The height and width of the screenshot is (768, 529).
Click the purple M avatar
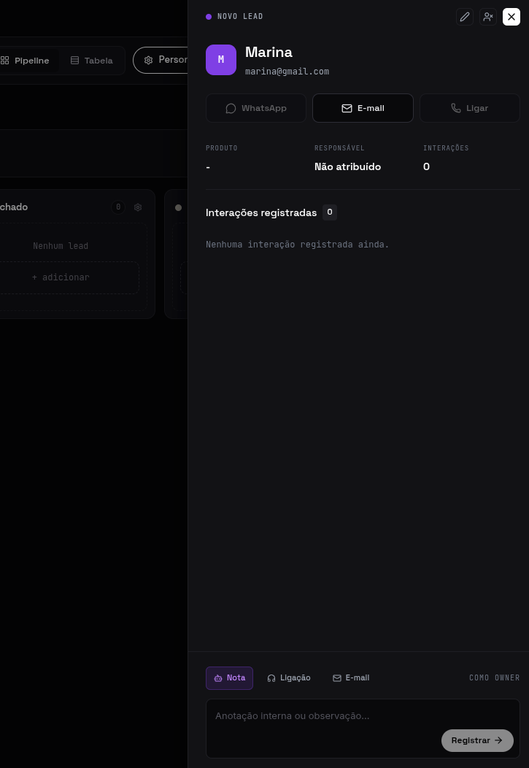(x=220, y=60)
